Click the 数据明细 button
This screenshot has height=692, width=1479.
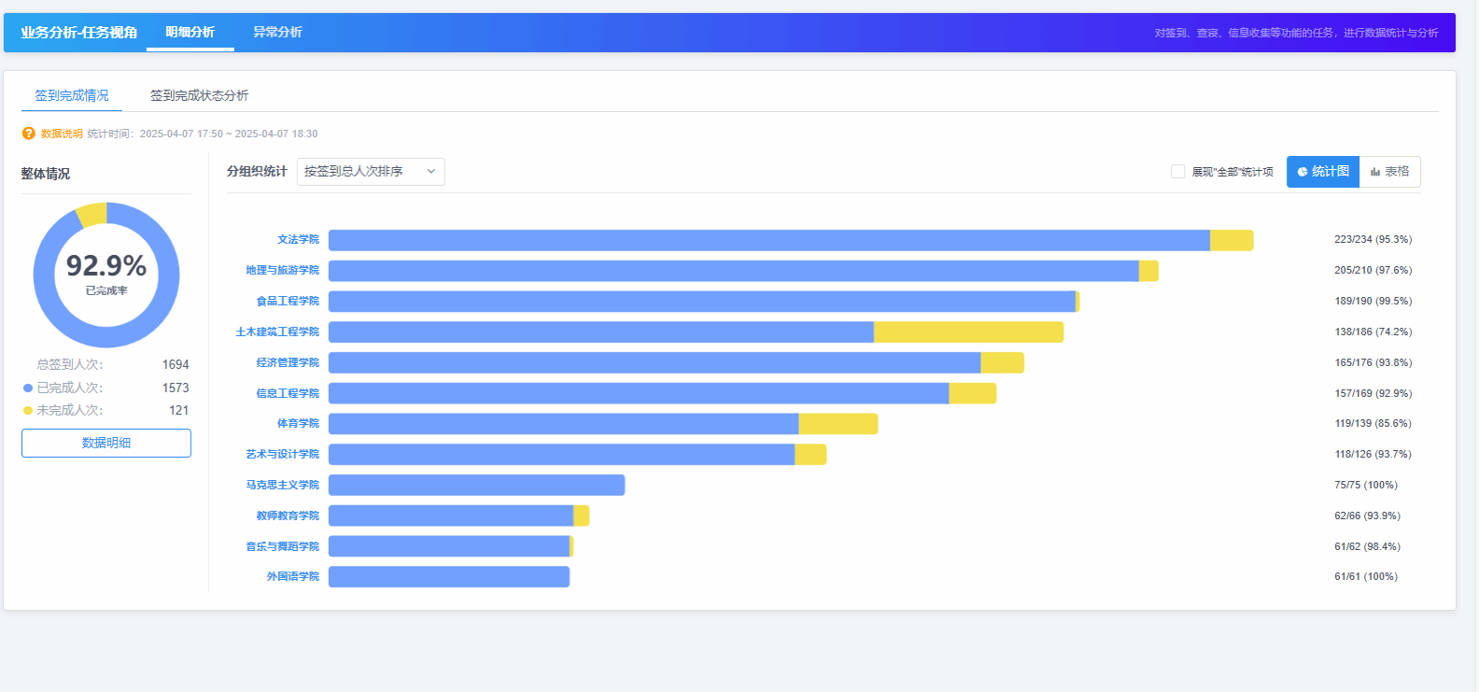pyautogui.click(x=106, y=443)
